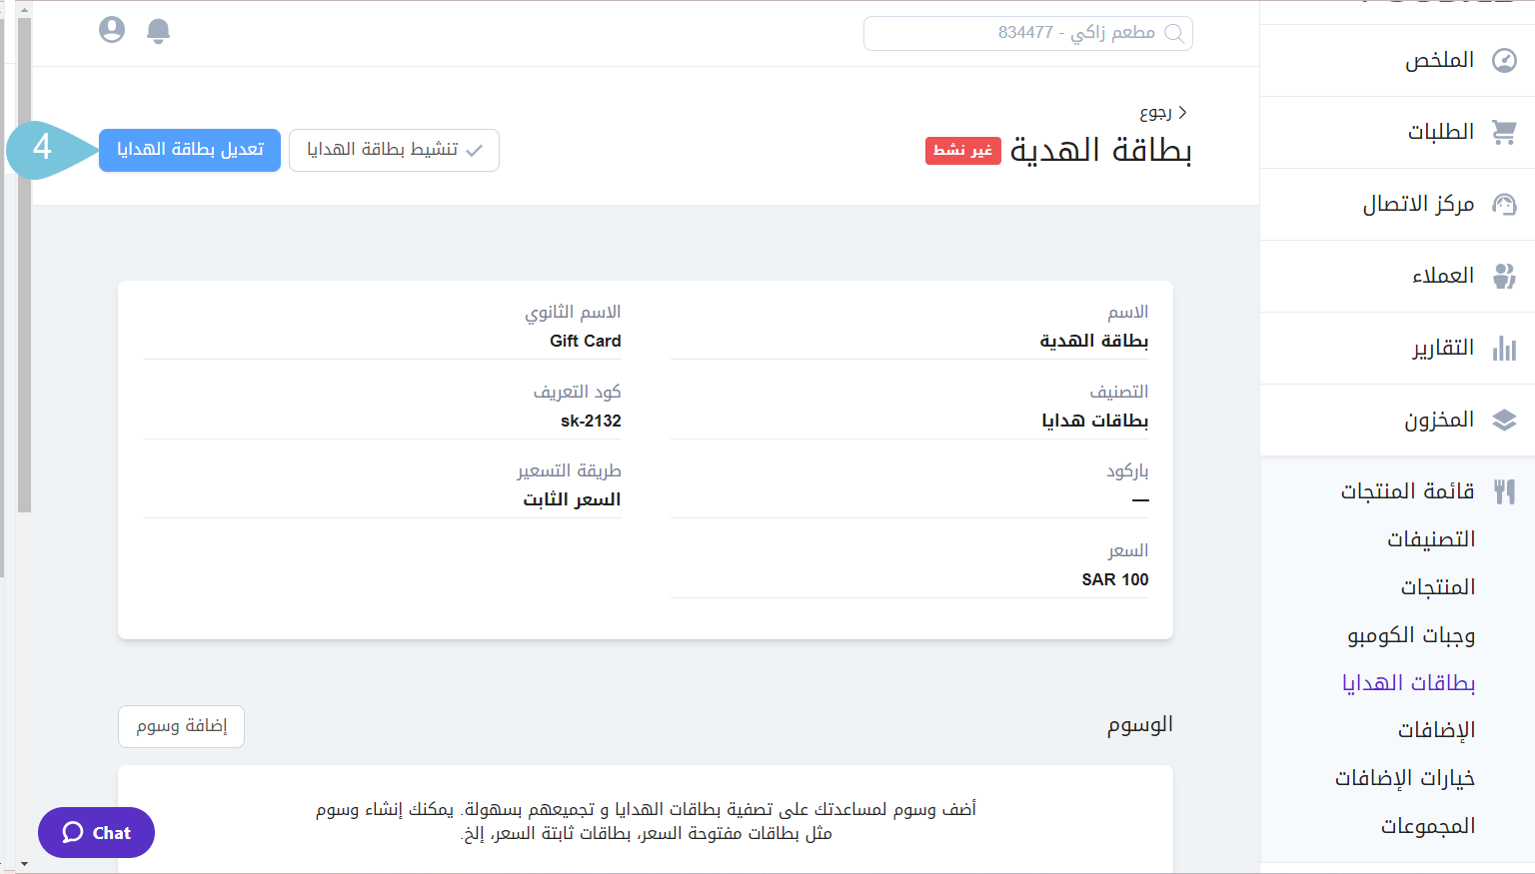Click the غير نشط status badge
The height and width of the screenshot is (874, 1535).
point(963,151)
